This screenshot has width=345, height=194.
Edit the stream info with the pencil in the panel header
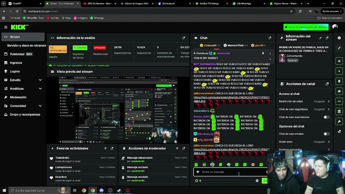(320, 38)
